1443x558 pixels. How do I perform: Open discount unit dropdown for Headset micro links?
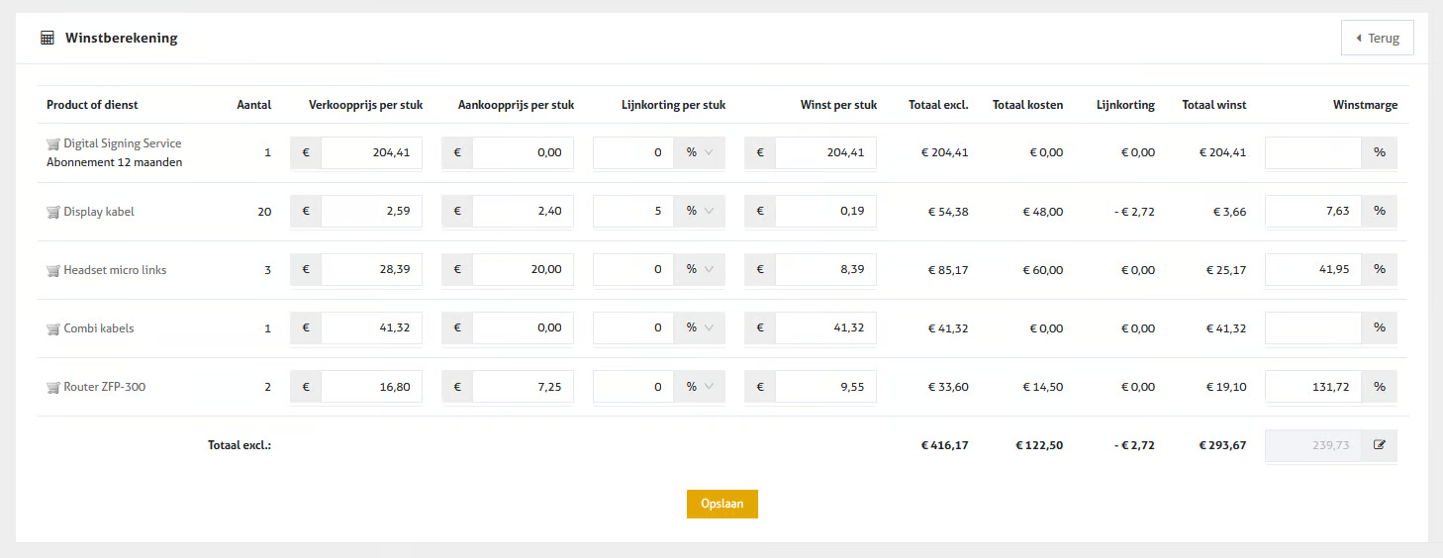(x=699, y=269)
